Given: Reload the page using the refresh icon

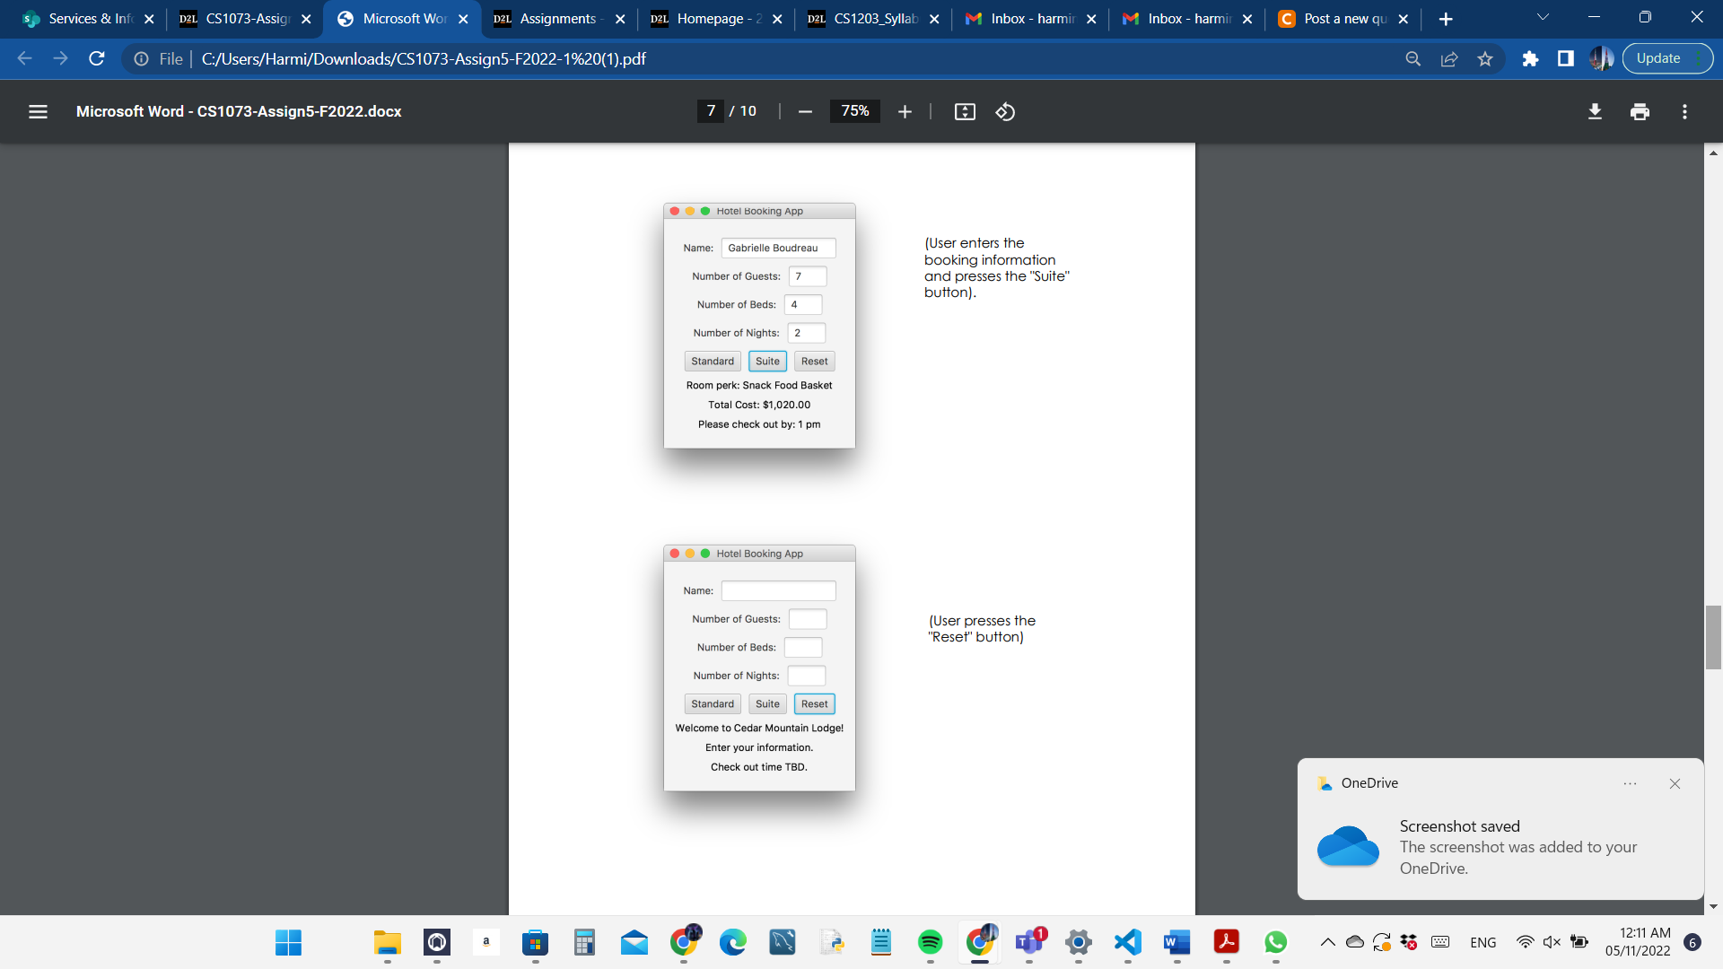Looking at the screenshot, I should tap(97, 59).
